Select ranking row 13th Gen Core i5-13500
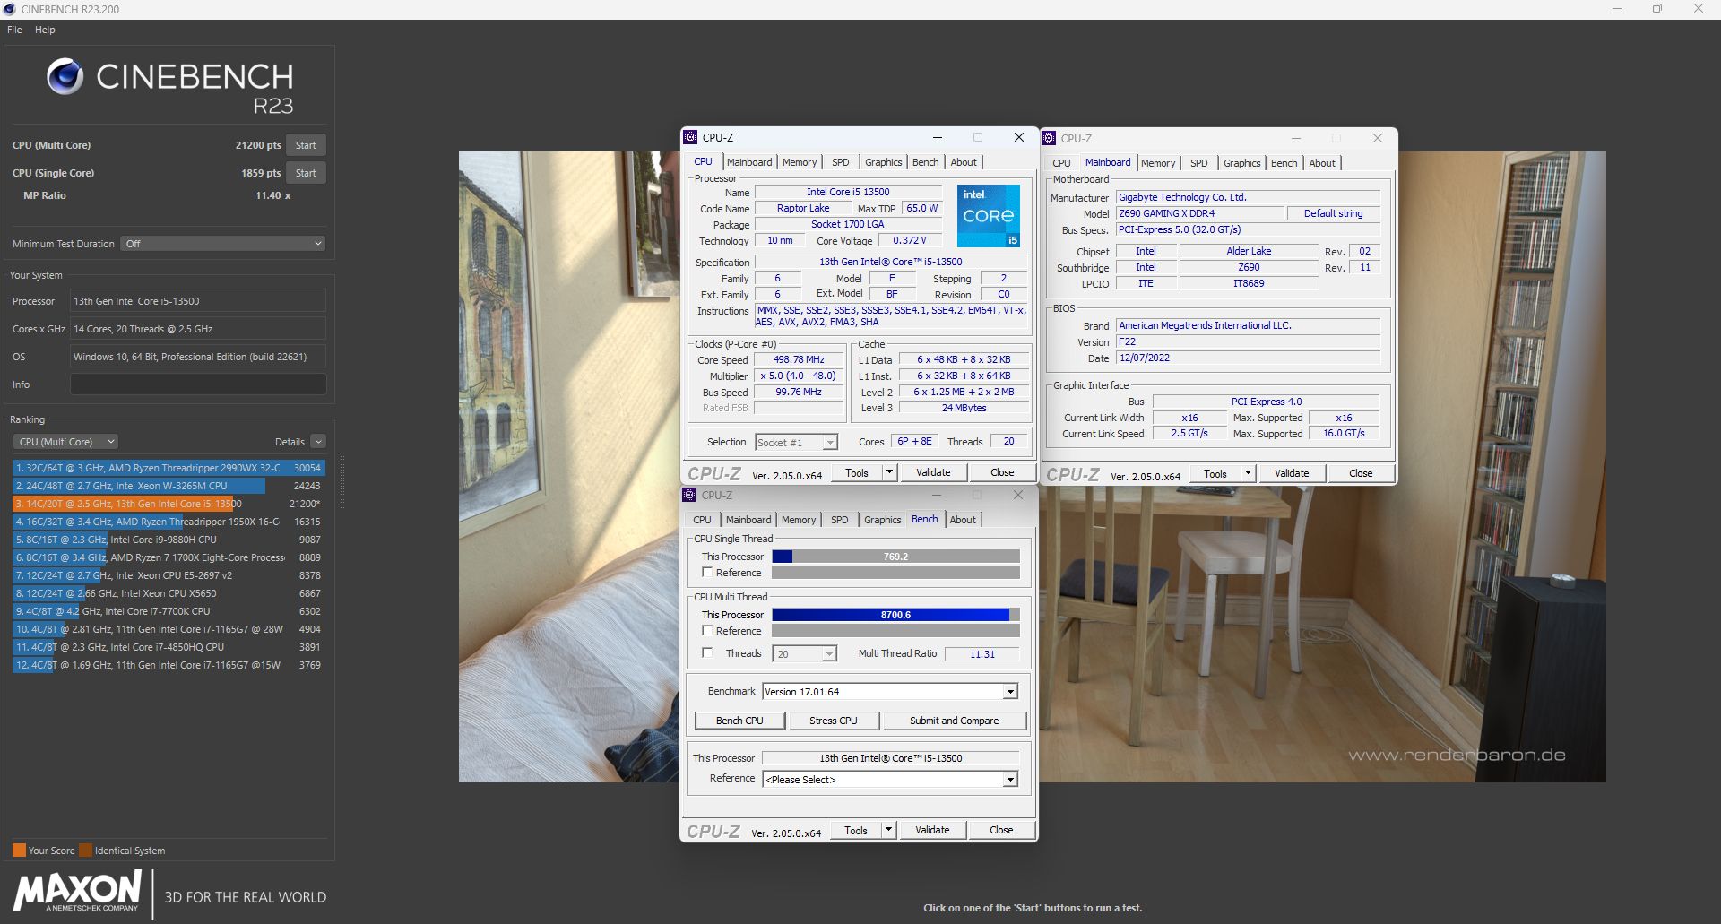 (168, 504)
